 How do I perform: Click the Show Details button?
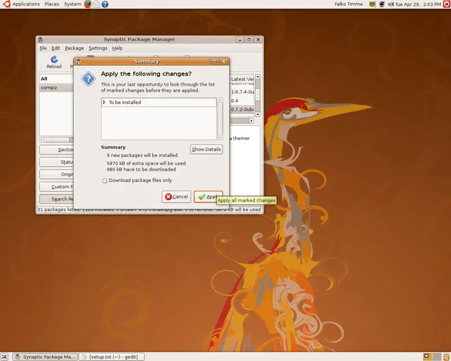pos(206,149)
